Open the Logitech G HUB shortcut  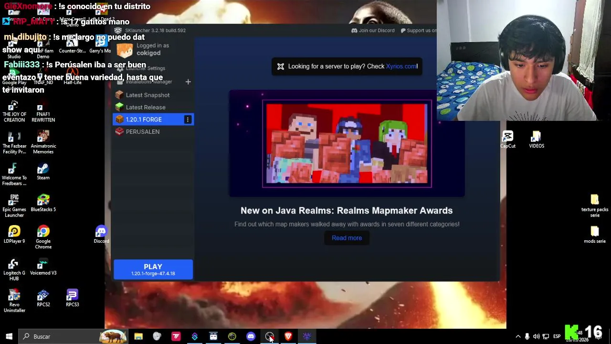click(x=14, y=269)
